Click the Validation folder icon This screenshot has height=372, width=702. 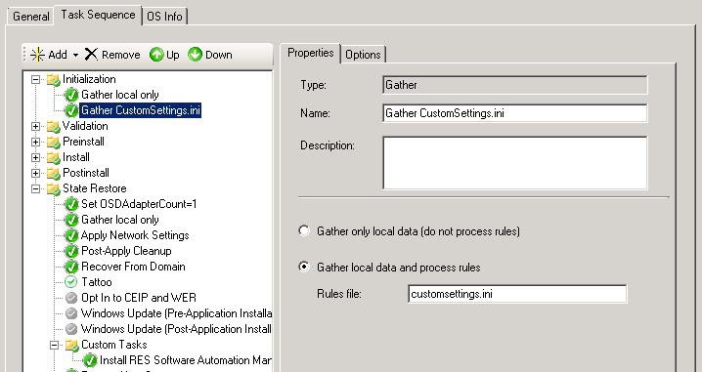pos(53,127)
